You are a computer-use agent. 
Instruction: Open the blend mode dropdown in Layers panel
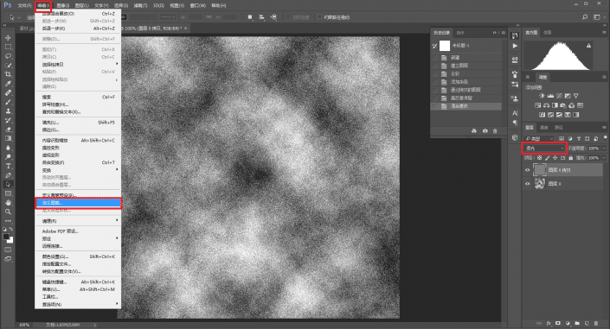point(544,149)
